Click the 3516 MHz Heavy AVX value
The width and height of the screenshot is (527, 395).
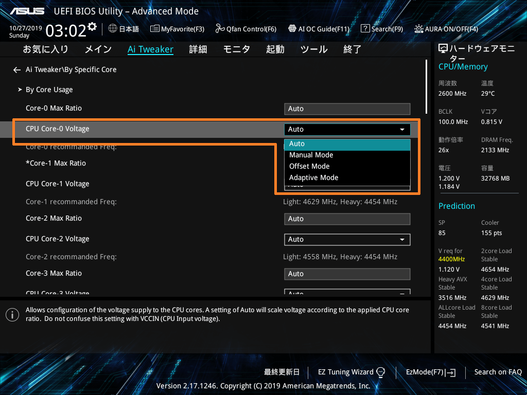point(452,298)
